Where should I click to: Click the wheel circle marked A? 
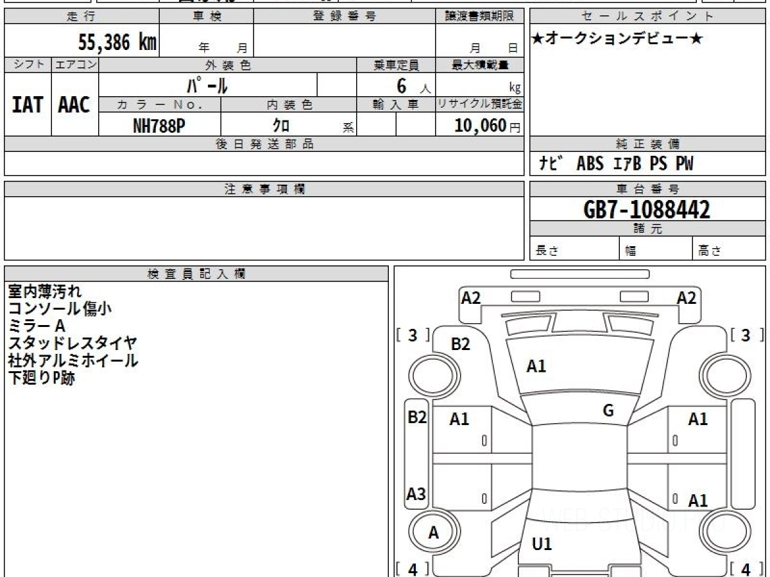click(434, 533)
